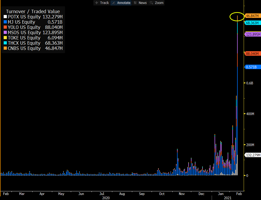Toggle the purple MSOS legend marker
This screenshot has width=261, height=200.
5,33
